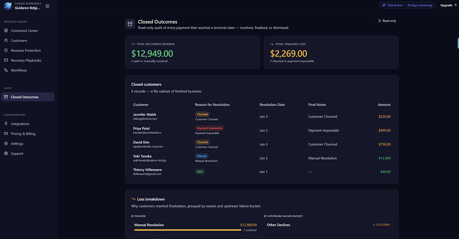Screen dimensions: 459x239
Task: Click the Other Declines failure bucket row
Action: coord(328,225)
